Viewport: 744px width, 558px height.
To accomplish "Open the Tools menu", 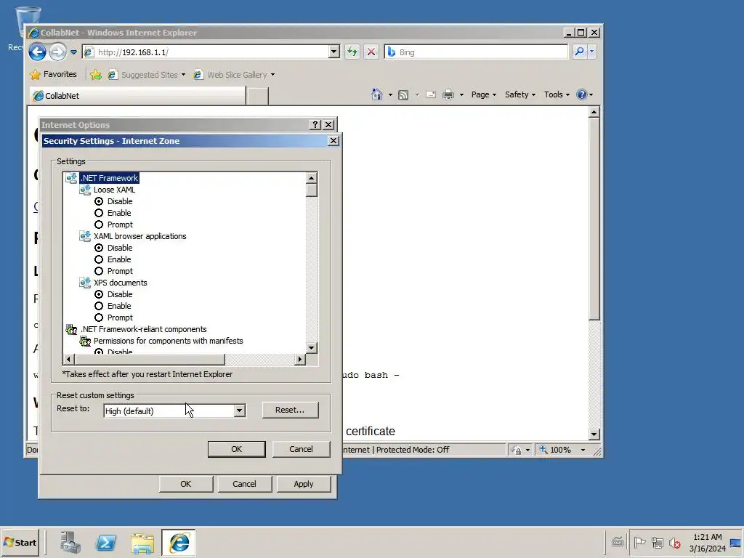I will (x=557, y=94).
